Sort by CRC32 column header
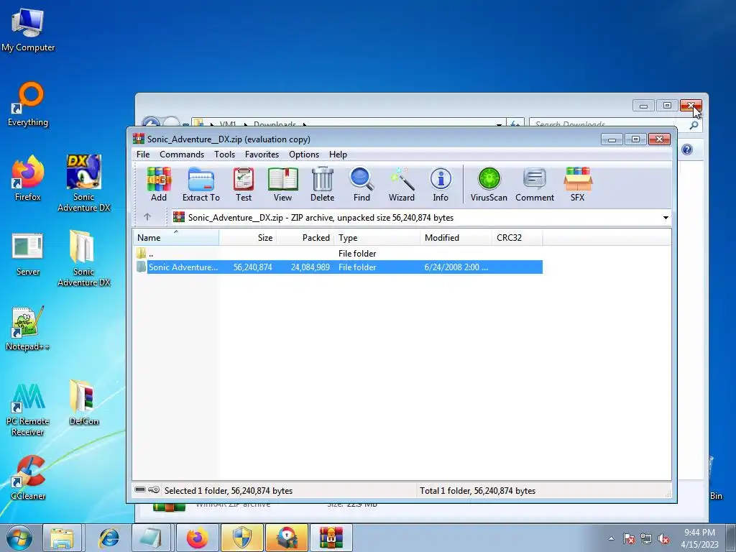This screenshot has width=736, height=552. pos(517,237)
